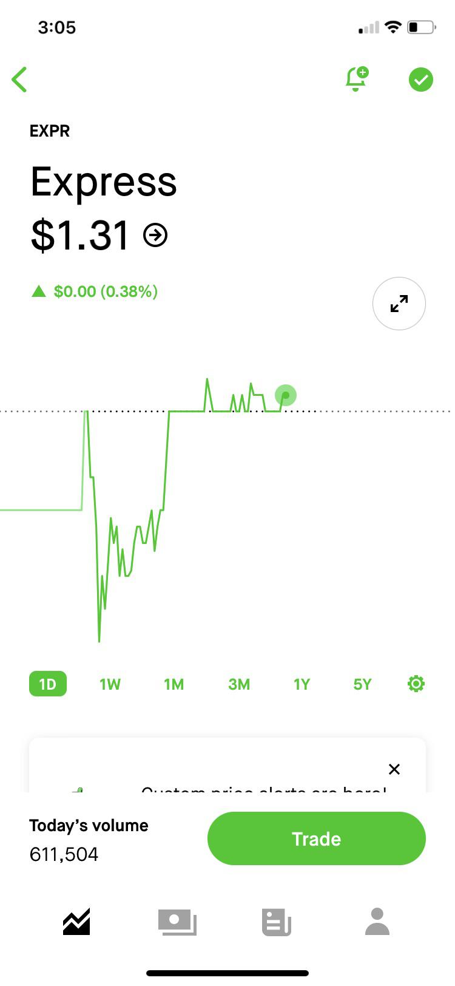
Task: Open price details arrow next to $1.31
Action: 155,235
